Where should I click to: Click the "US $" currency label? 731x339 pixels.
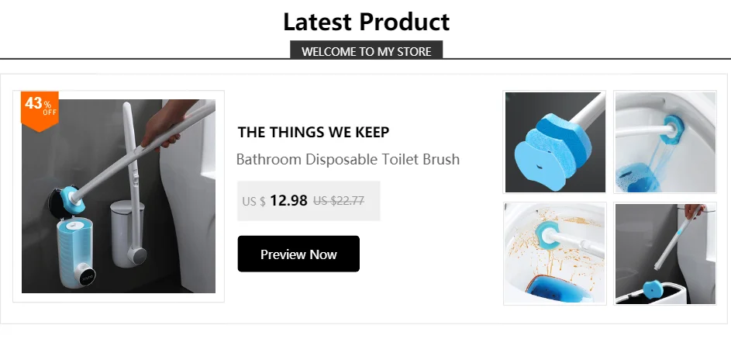coord(253,202)
